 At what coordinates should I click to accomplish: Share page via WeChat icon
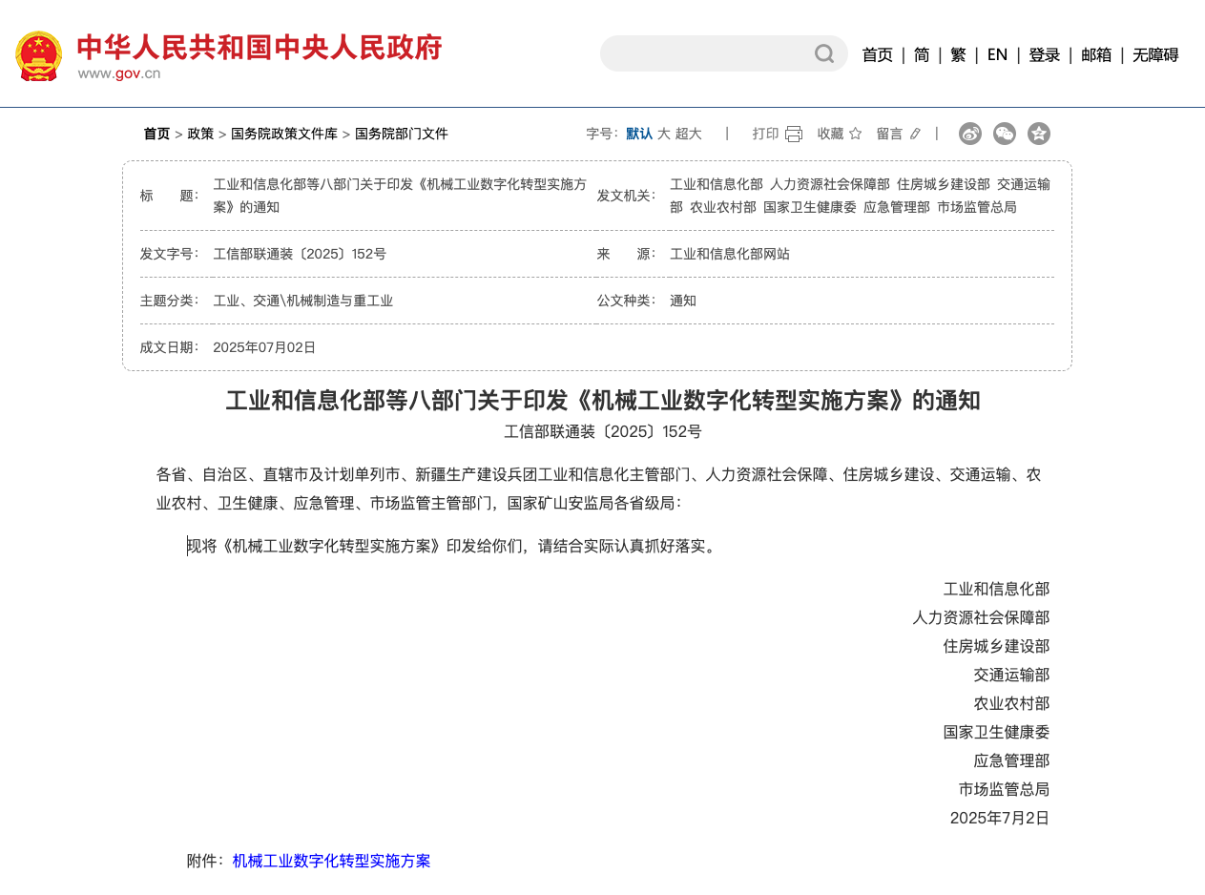[1005, 135]
